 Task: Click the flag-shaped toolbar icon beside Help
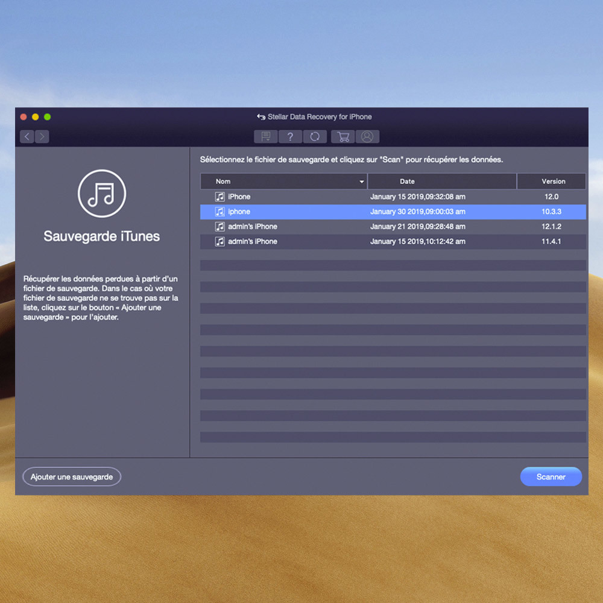(266, 136)
